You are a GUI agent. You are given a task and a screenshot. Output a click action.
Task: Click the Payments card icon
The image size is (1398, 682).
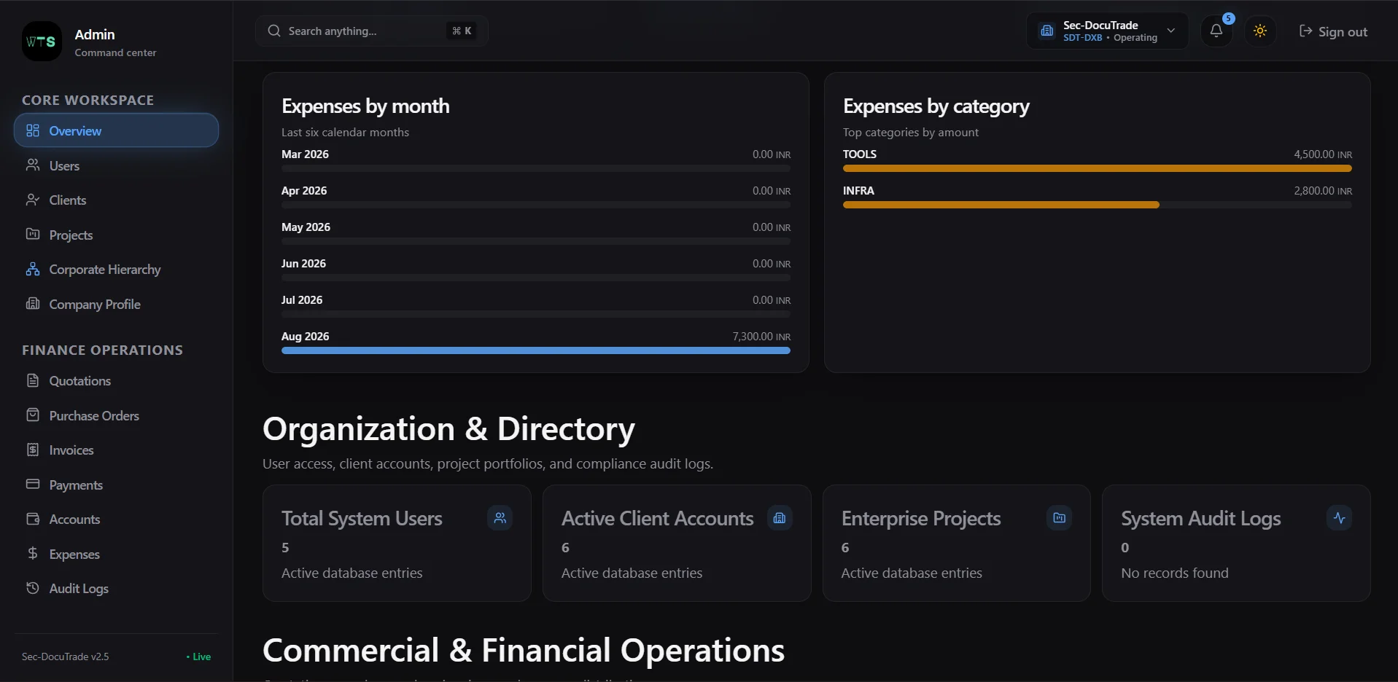(33, 485)
